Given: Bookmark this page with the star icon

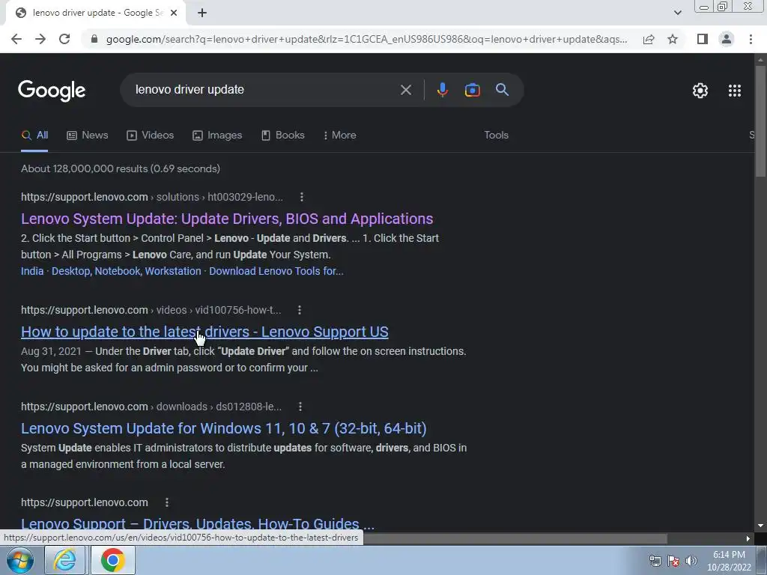Looking at the screenshot, I should coord(673,39).
